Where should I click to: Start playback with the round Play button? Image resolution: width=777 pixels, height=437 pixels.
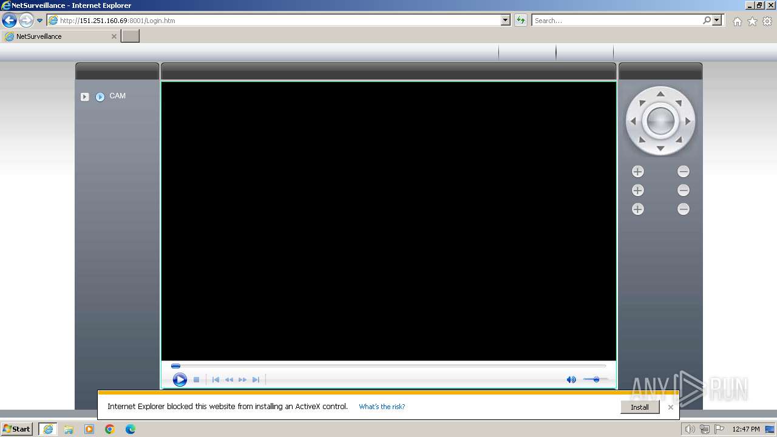coord(180,379)
